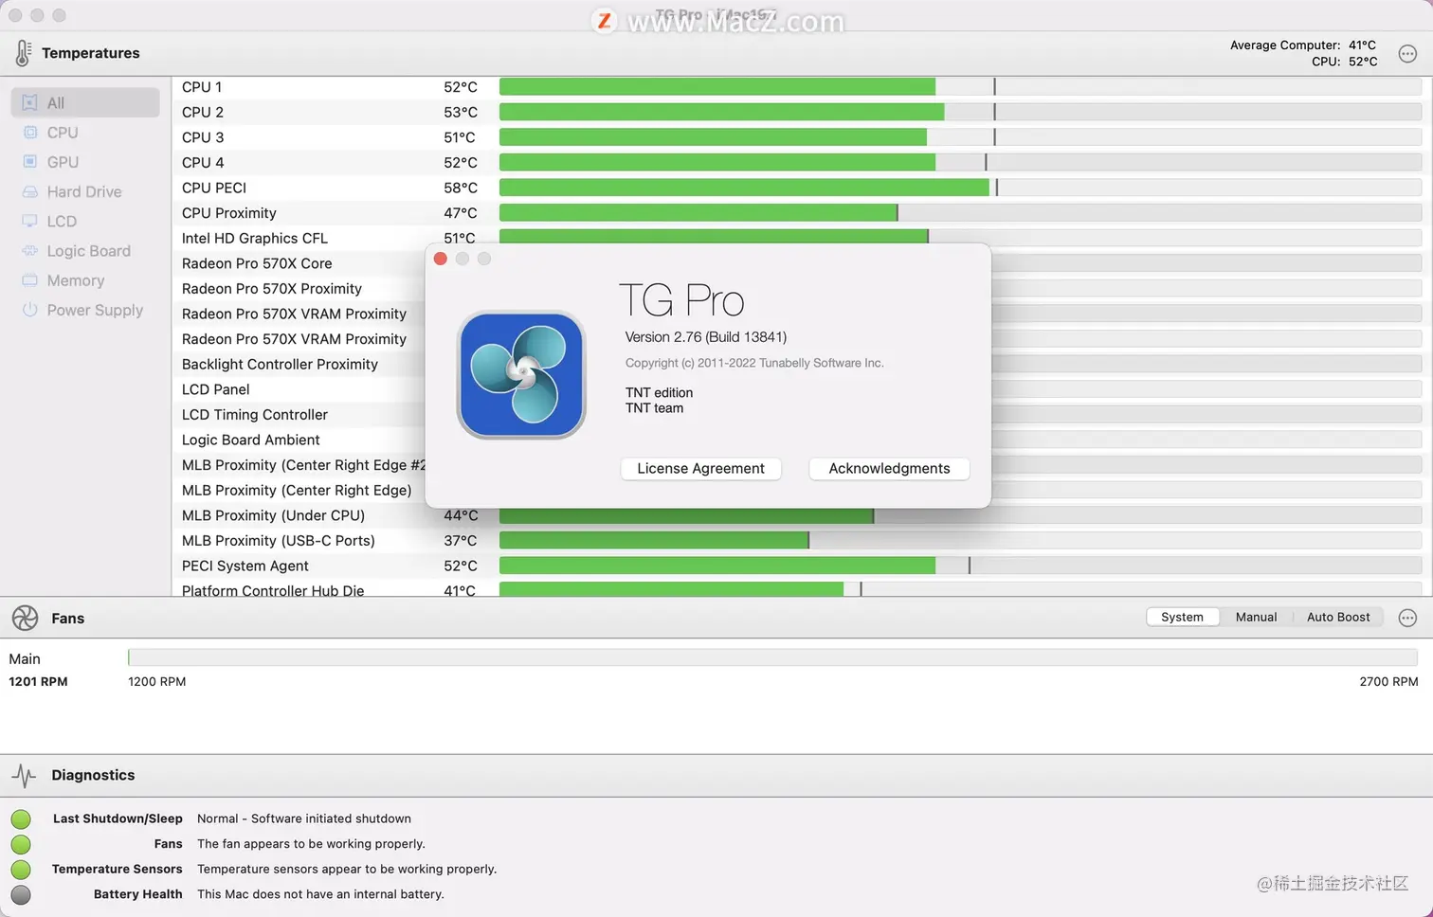Screen dimensions: 1433x917
Task: Click Average Computer 41°C readout
Action: click(x=1303, y=45)
